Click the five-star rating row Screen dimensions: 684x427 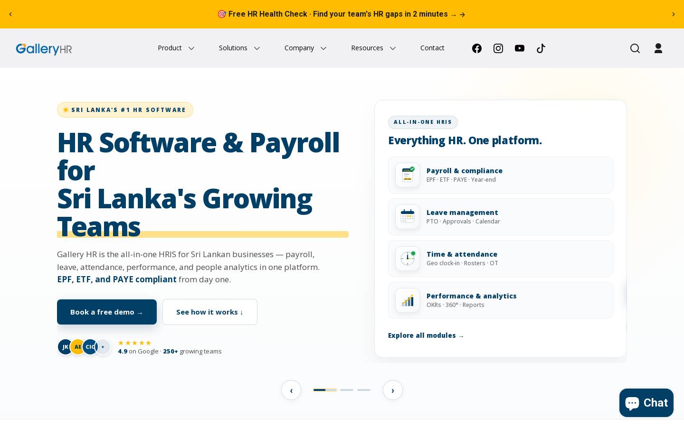(x=134, y=343)
